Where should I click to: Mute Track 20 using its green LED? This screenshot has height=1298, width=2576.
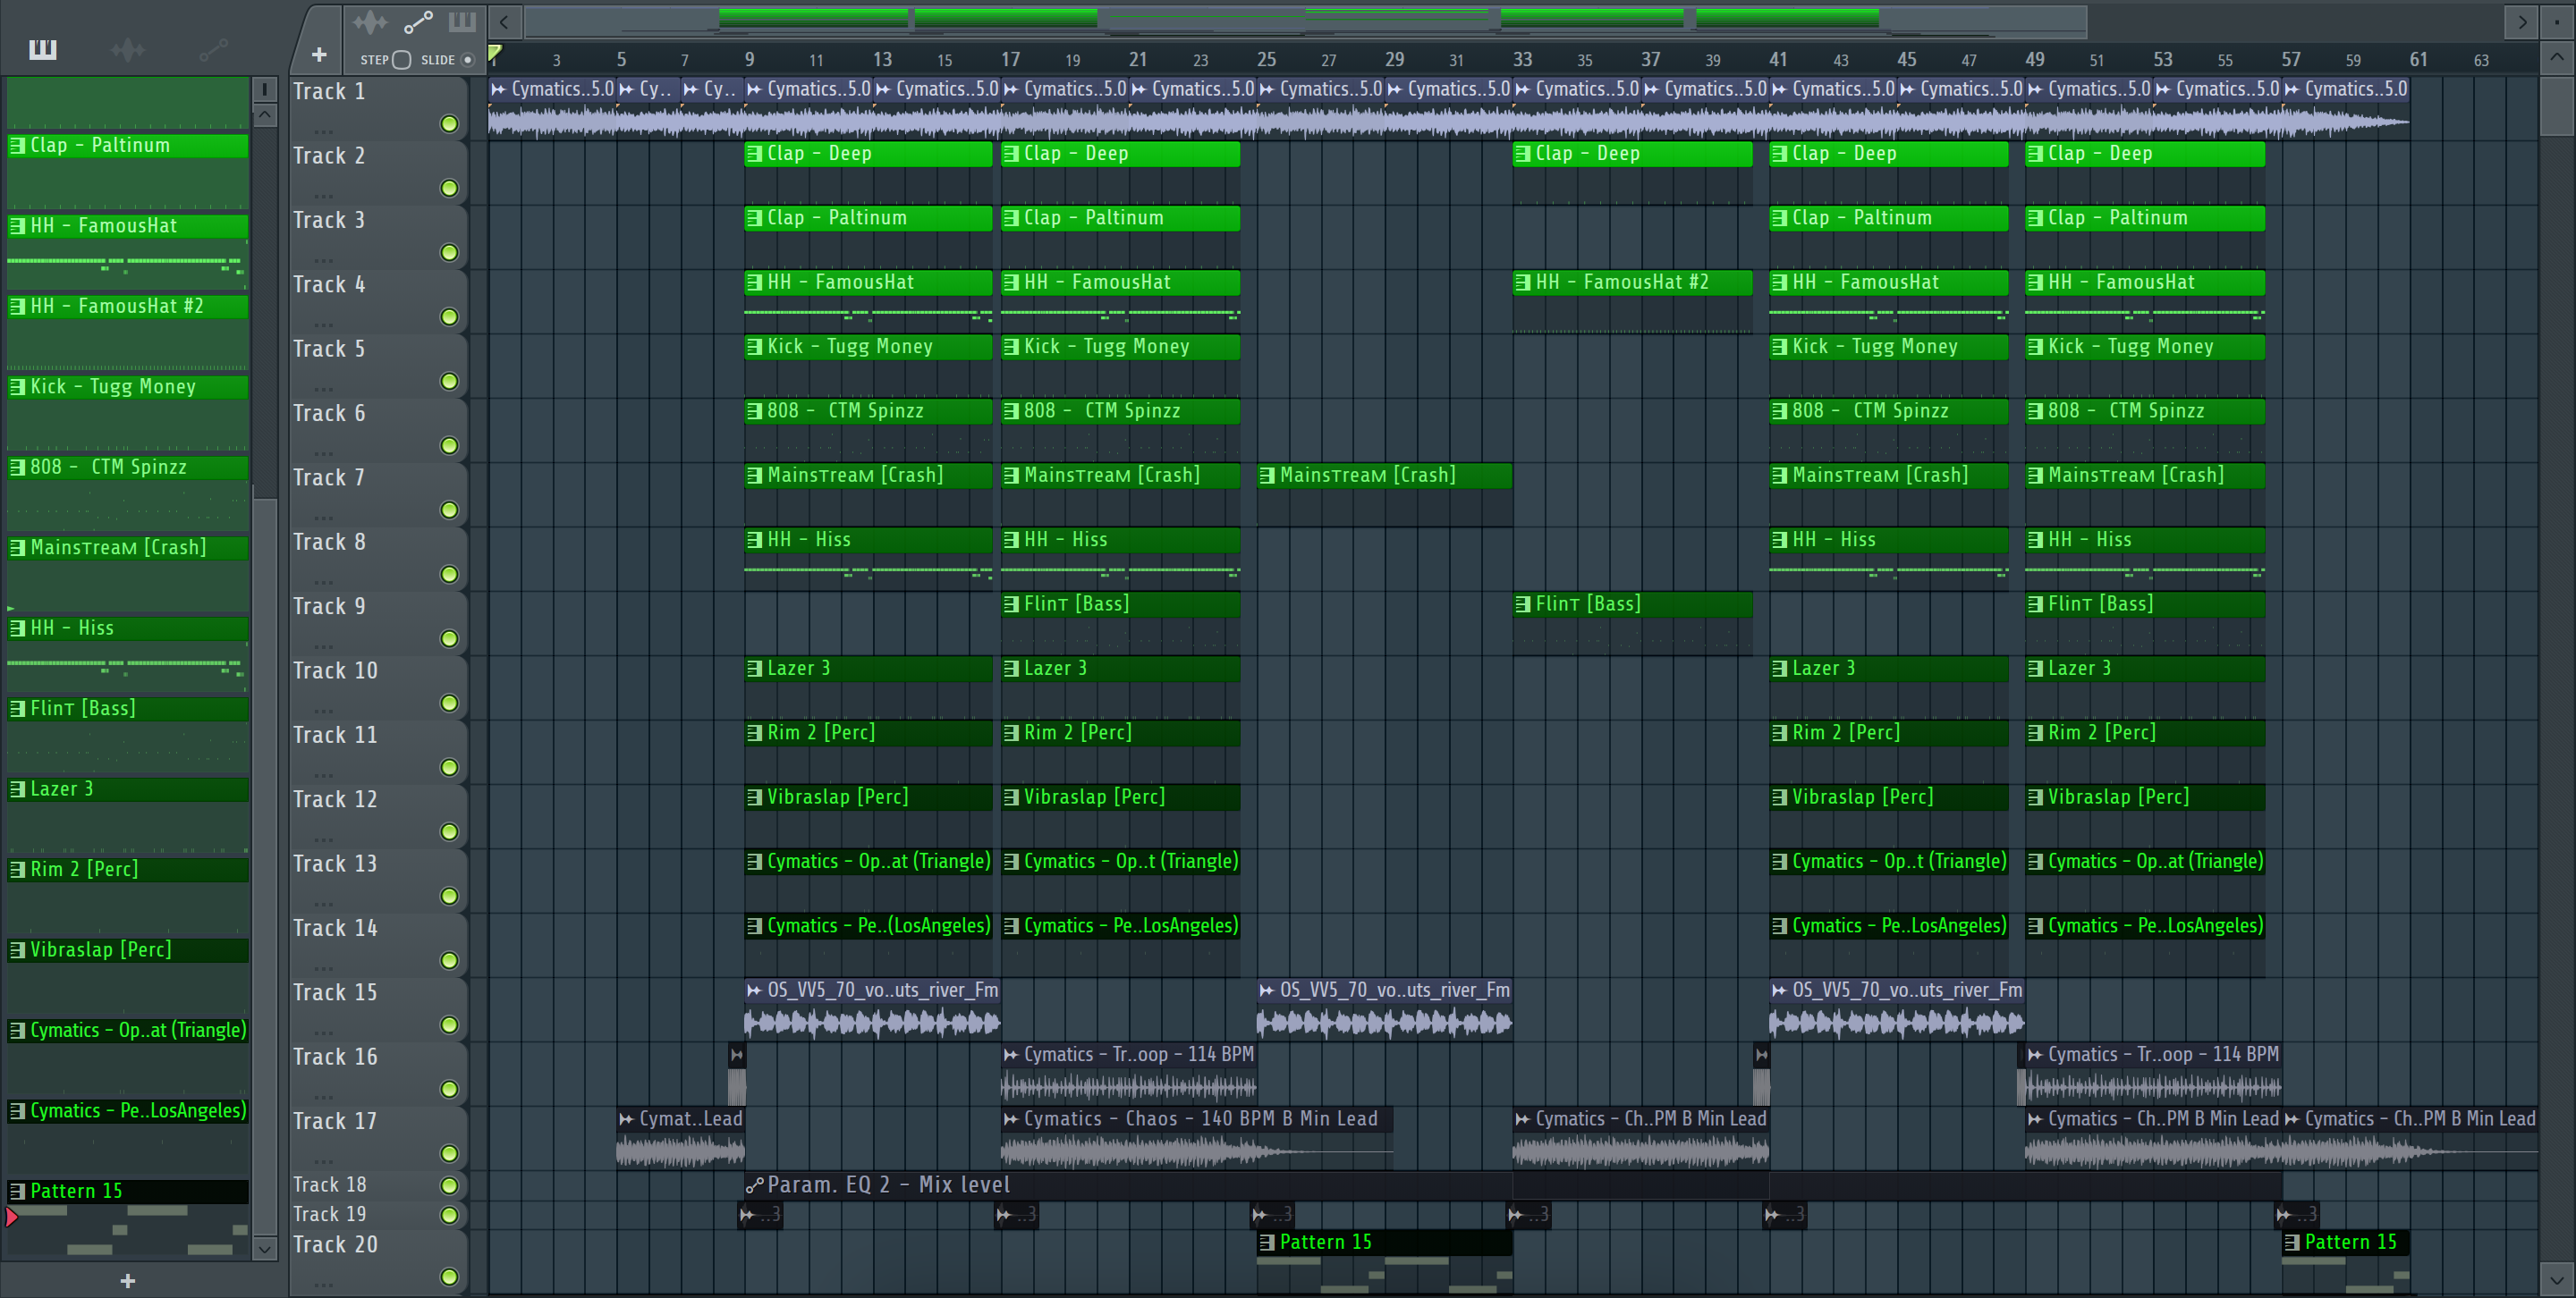tap(449, 1276)
